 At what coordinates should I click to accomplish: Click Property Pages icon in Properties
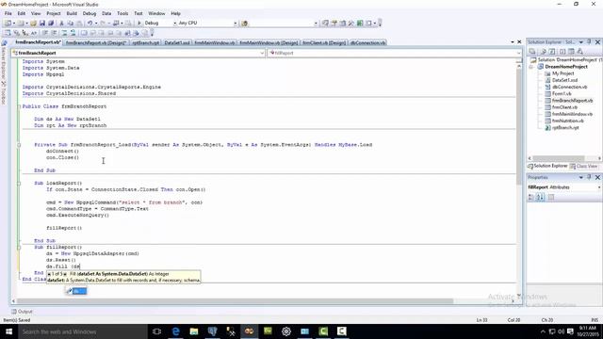click(x=551, y=197)
